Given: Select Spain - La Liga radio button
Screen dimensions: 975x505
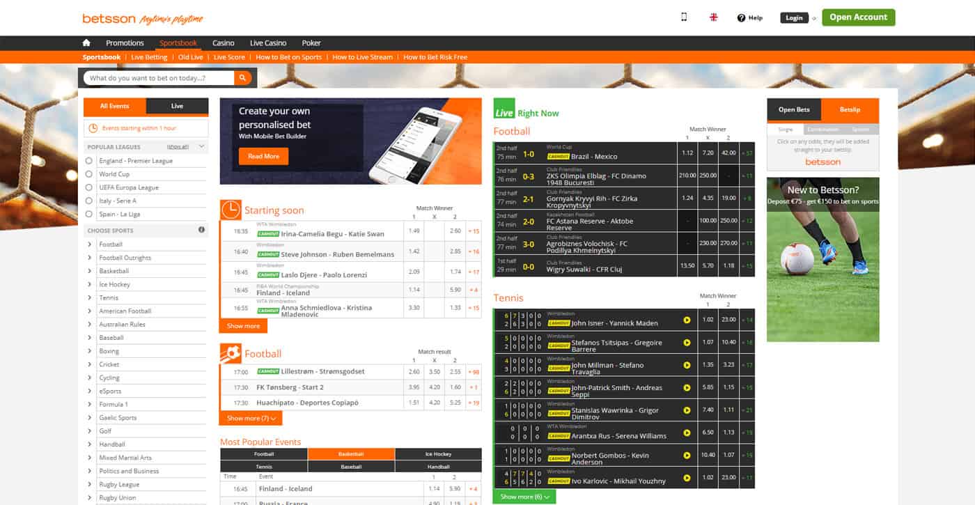Looking at the screenshot, I should pyautogui.click(x=88, y=214).
